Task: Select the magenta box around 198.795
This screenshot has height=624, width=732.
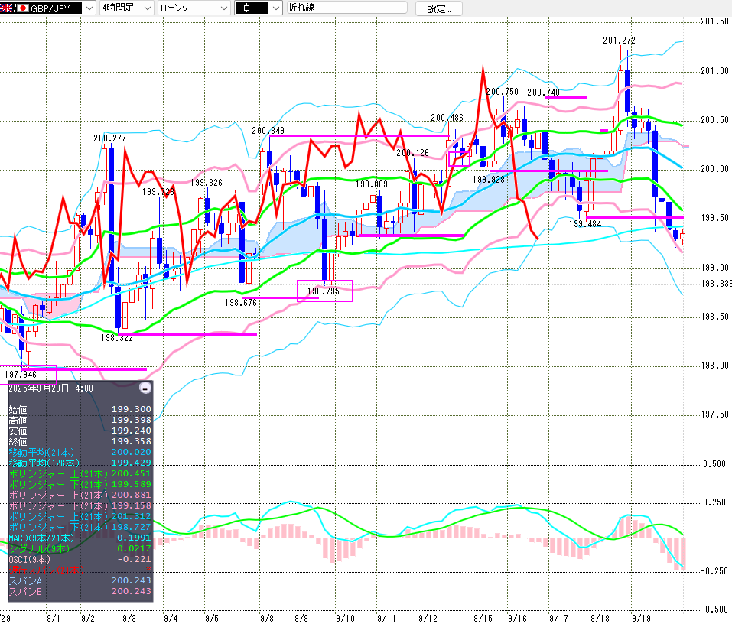Action: point(324,291)
